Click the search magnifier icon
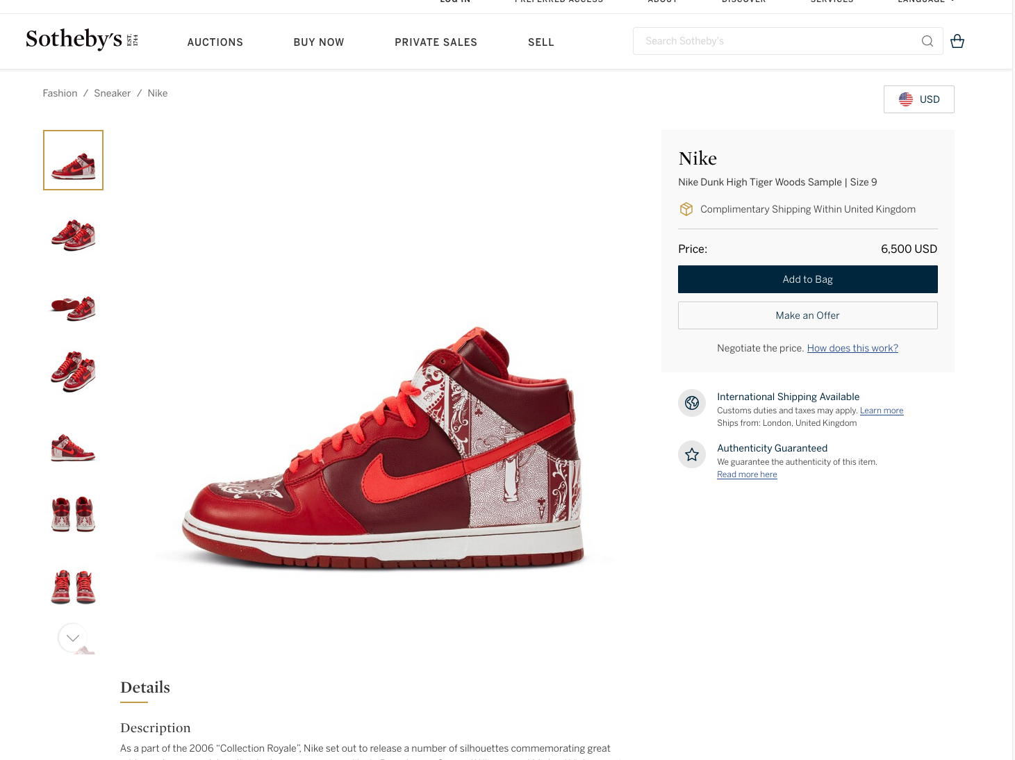1015x760 pixels. pos(927,41)
